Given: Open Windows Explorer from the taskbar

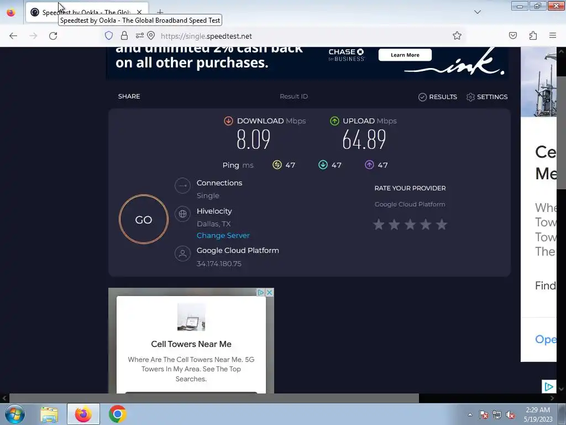Looking at the screenshot, I should pos(49,414).
